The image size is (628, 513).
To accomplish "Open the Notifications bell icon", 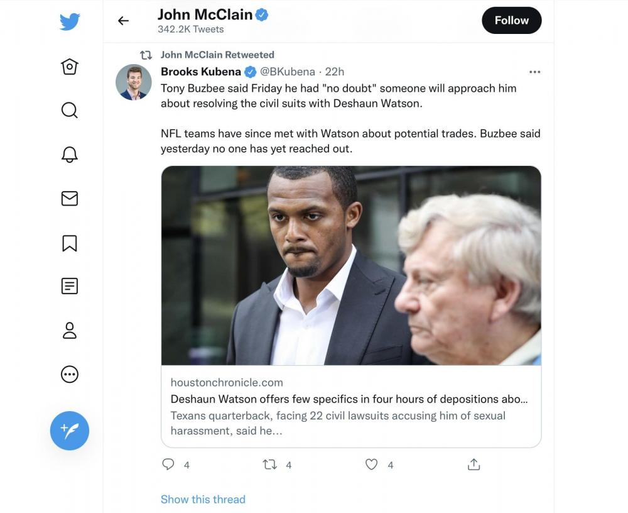I will (x=70, y=155).
